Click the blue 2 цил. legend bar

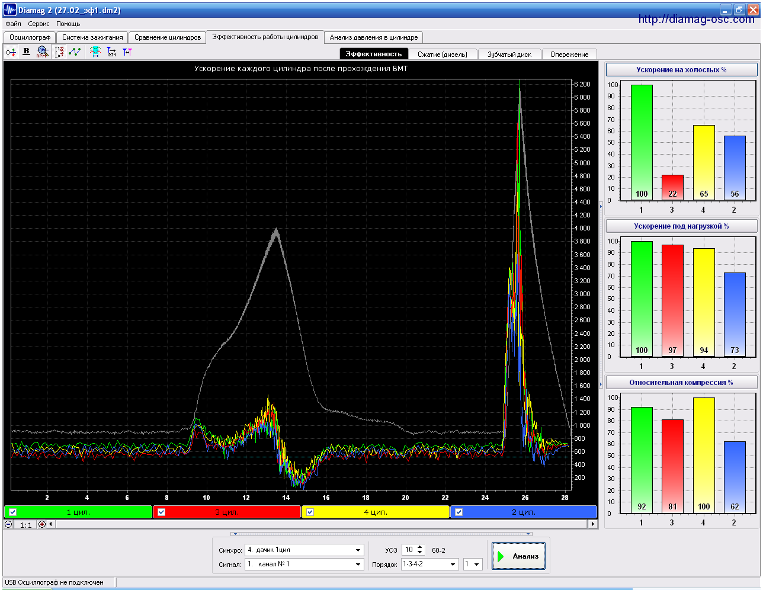pyautogui.click(x=524, y=512)
